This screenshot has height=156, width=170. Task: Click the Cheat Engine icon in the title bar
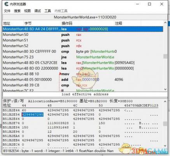tap(6, 4)
